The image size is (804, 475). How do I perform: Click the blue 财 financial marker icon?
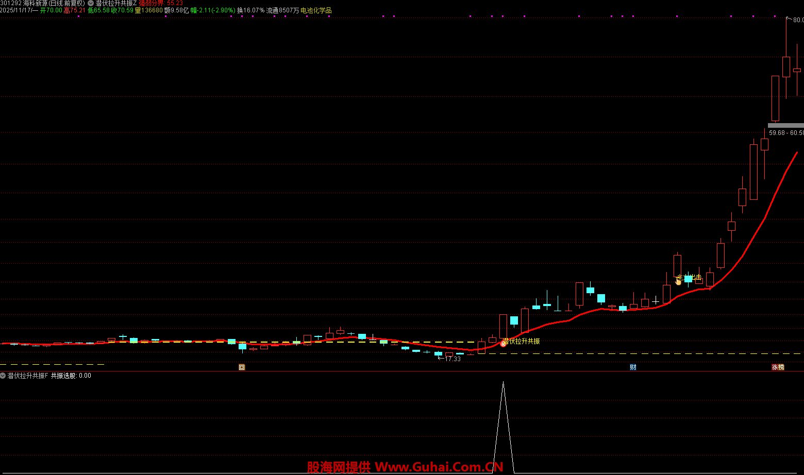(633, 367)
